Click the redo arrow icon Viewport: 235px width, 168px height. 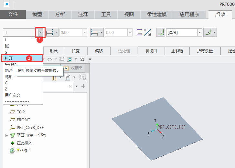[50, 59]
